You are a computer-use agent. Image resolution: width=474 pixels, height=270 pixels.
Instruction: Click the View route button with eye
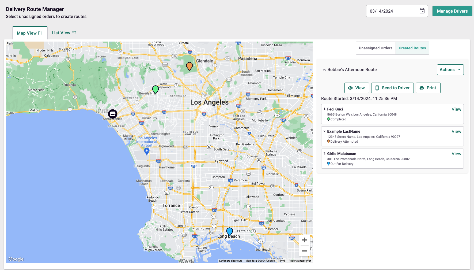tap(357, 88)
